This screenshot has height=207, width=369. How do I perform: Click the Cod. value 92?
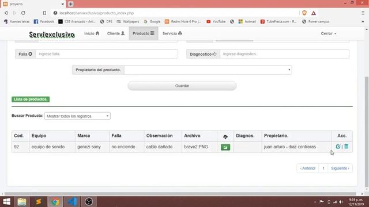coord(17,147)
